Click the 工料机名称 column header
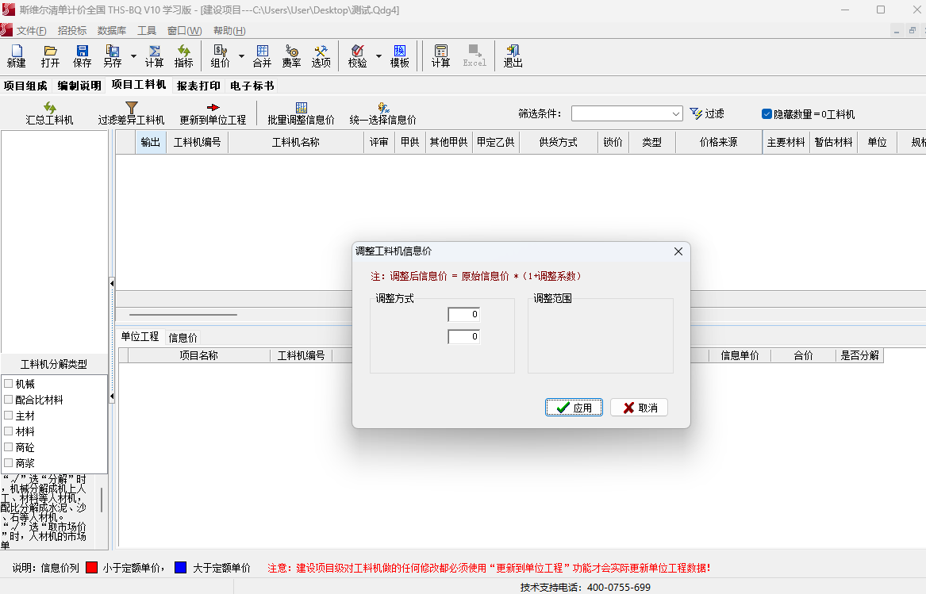Screen dimensions: 926x594 click(296, 142)
